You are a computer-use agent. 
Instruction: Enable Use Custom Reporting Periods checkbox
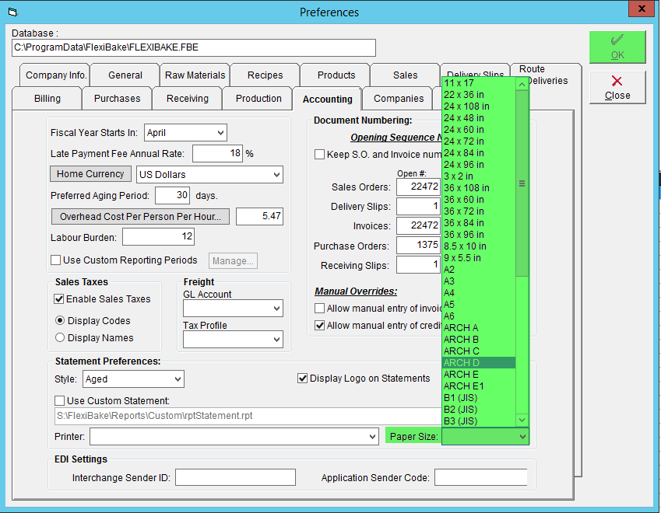pos(55,260)
